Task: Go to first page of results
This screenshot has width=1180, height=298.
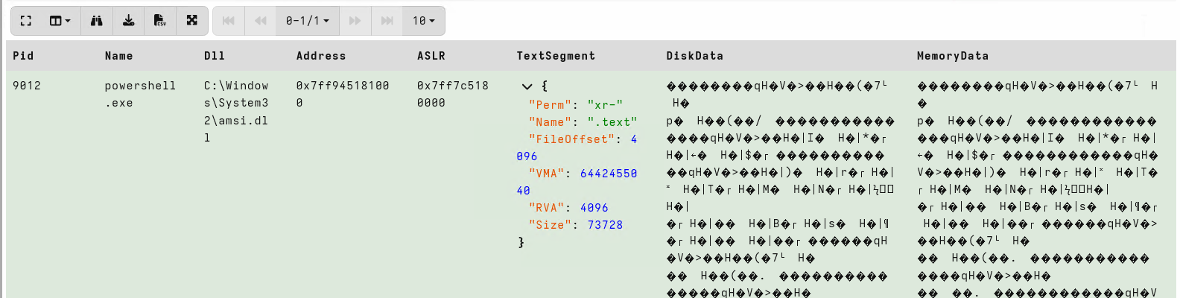Action: pos(229,21)
